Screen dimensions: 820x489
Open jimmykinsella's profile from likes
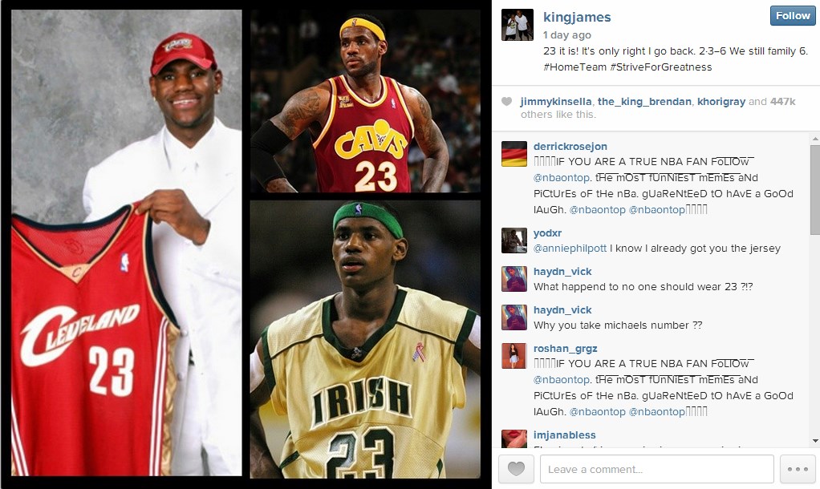click(x=556, y=101)
